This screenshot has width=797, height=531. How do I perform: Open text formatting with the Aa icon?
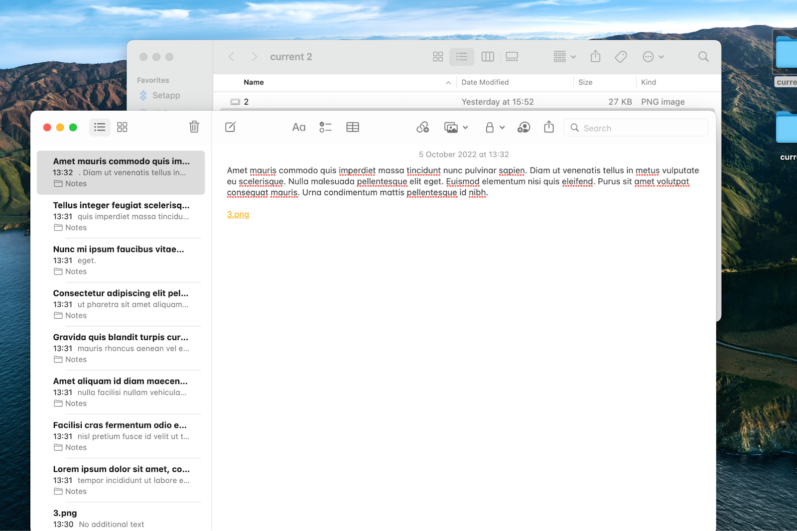click(x=298, y=127)
